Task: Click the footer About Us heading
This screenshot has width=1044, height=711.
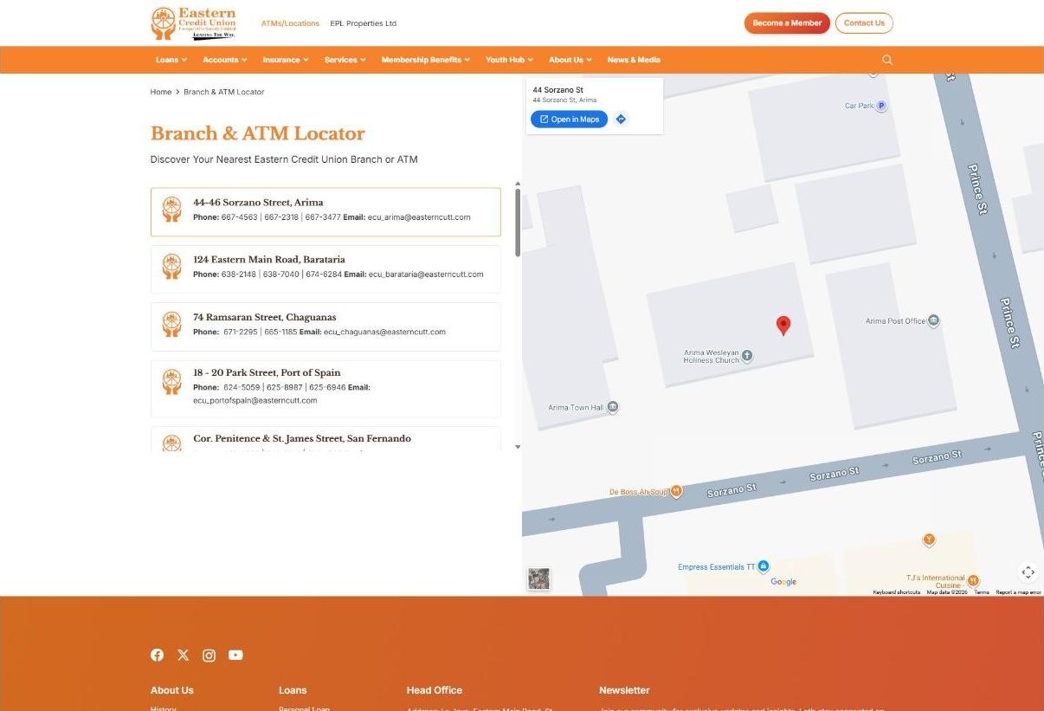Action: coord(172,690)
